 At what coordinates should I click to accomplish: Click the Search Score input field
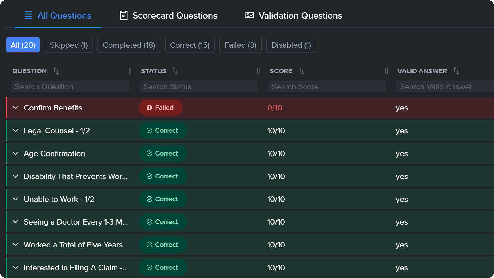pos(327,86)
